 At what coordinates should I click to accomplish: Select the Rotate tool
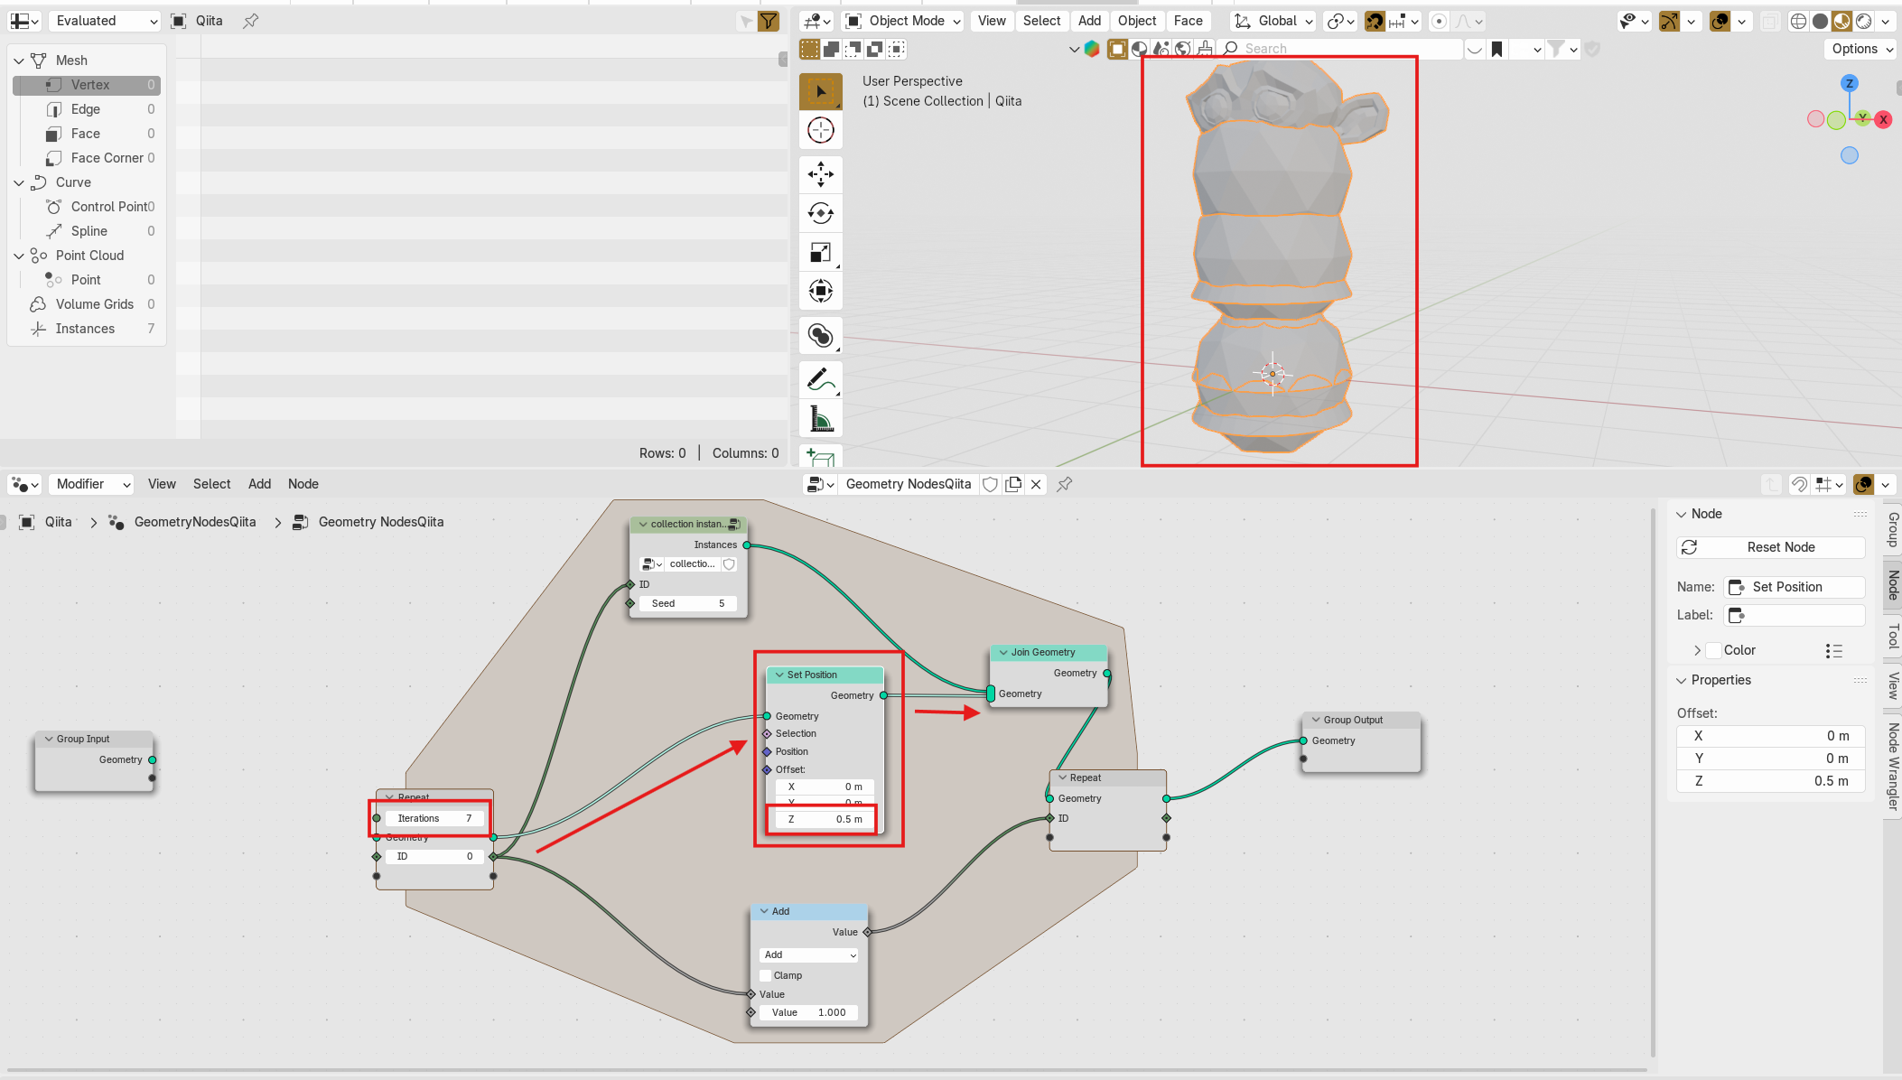(820, 213)
